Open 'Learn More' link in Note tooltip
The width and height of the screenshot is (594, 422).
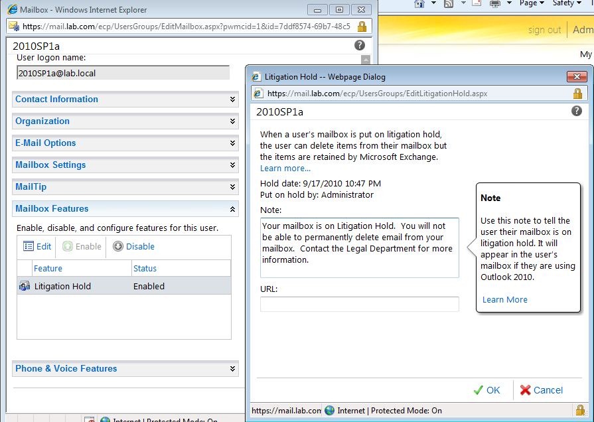pos(504,300)
